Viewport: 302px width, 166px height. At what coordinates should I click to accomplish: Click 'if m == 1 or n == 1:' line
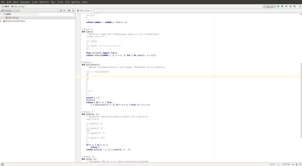click(x=97, y=145)
